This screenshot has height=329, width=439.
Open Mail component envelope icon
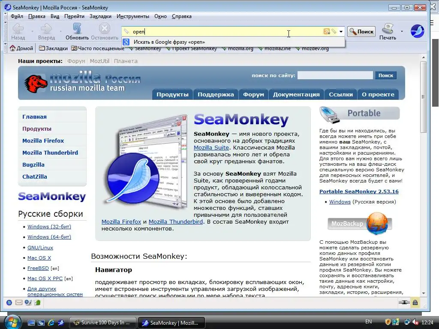coord(19,302)
